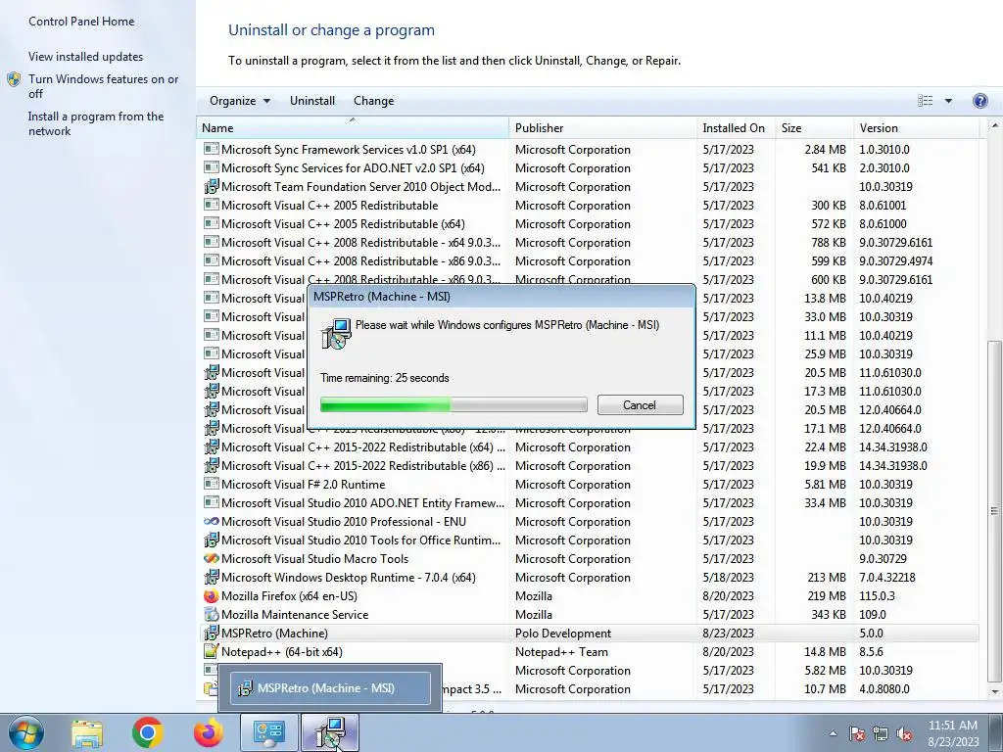Image resolution: width=1003 pixels, height=752 pixels.
Task: Click Polo Development publisher cell
Action: pos(563,634)
